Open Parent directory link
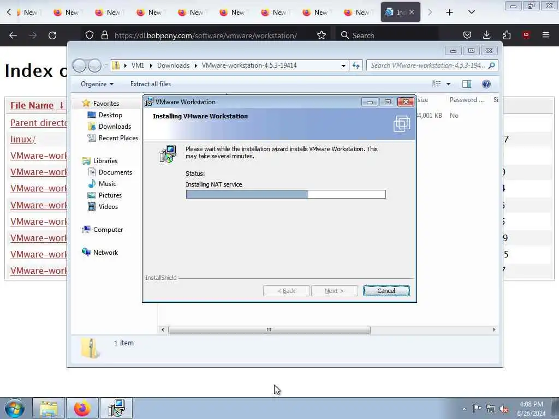The image size is (559, 419). click(39, 123)
